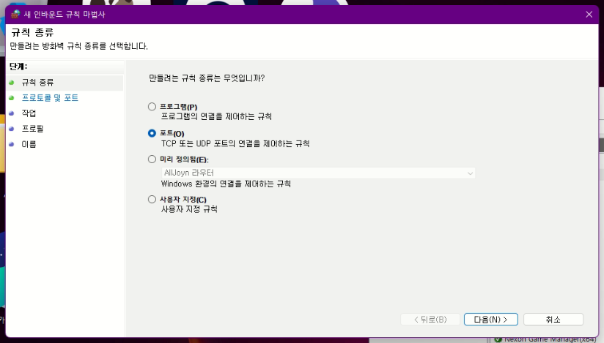Screen dimensions: 604x343
Task: Select the 이름 step in sidebar
Action: [x=29, y=144]
